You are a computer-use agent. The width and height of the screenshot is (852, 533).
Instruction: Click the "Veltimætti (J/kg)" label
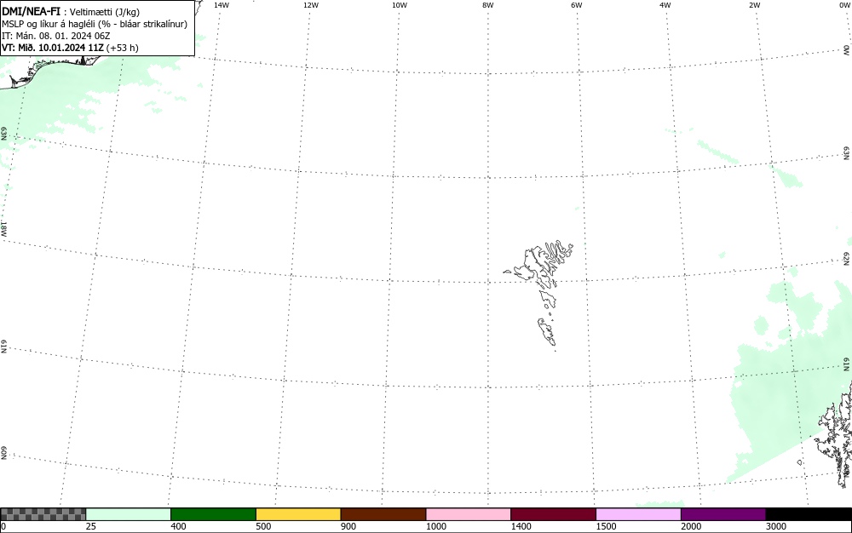tap(105, 12)
